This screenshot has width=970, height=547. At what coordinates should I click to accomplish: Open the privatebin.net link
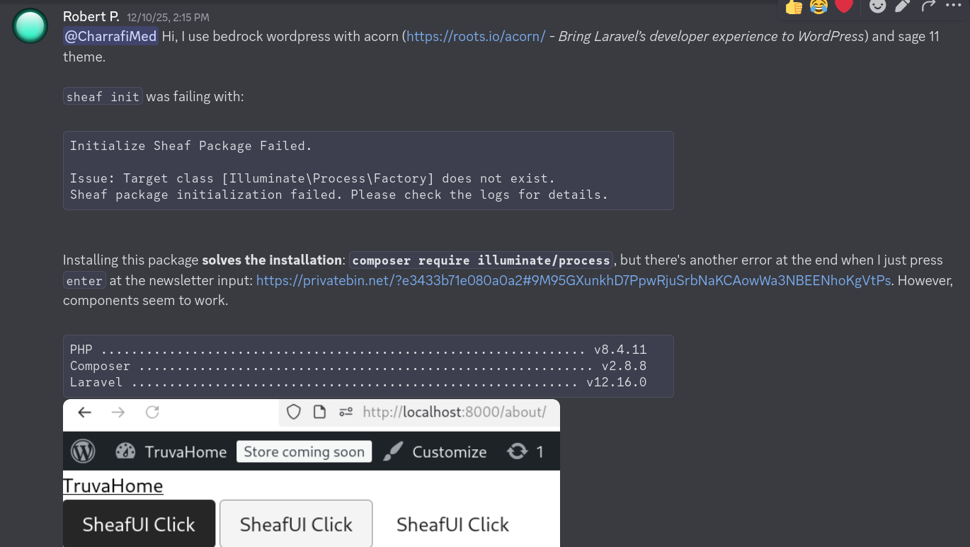(x=573, y=280)
